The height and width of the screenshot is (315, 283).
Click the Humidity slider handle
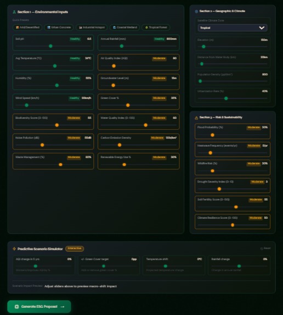pos(57,85)
